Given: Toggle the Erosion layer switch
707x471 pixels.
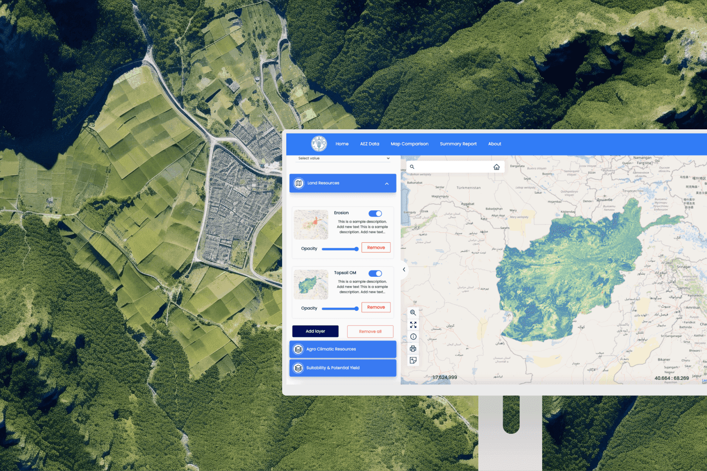Looking at the screenshot, I should (375, 213).
